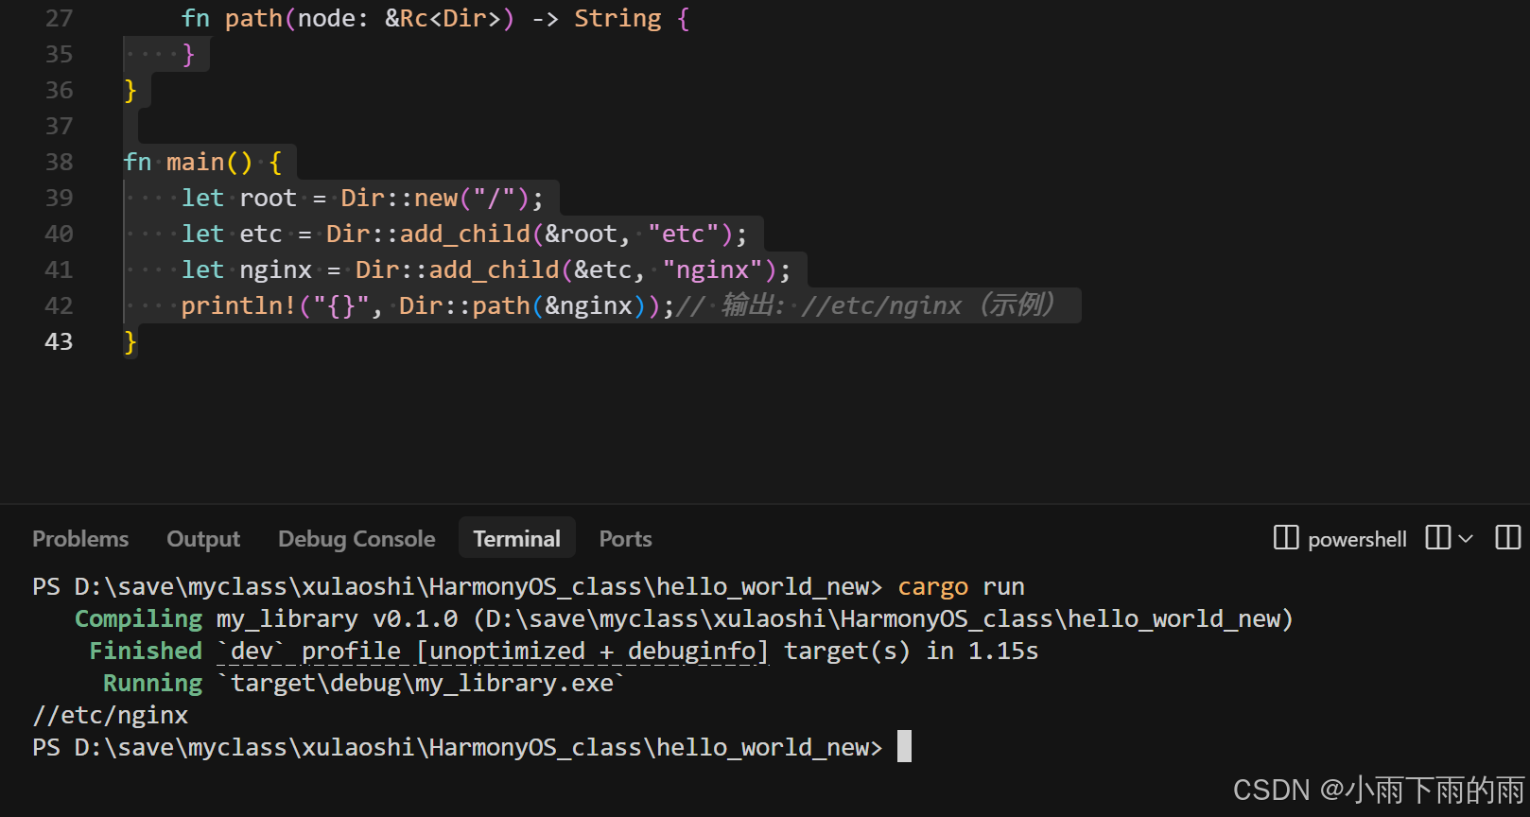Click 'Dir::add_child(&root' on line 40

coord(472,234)
